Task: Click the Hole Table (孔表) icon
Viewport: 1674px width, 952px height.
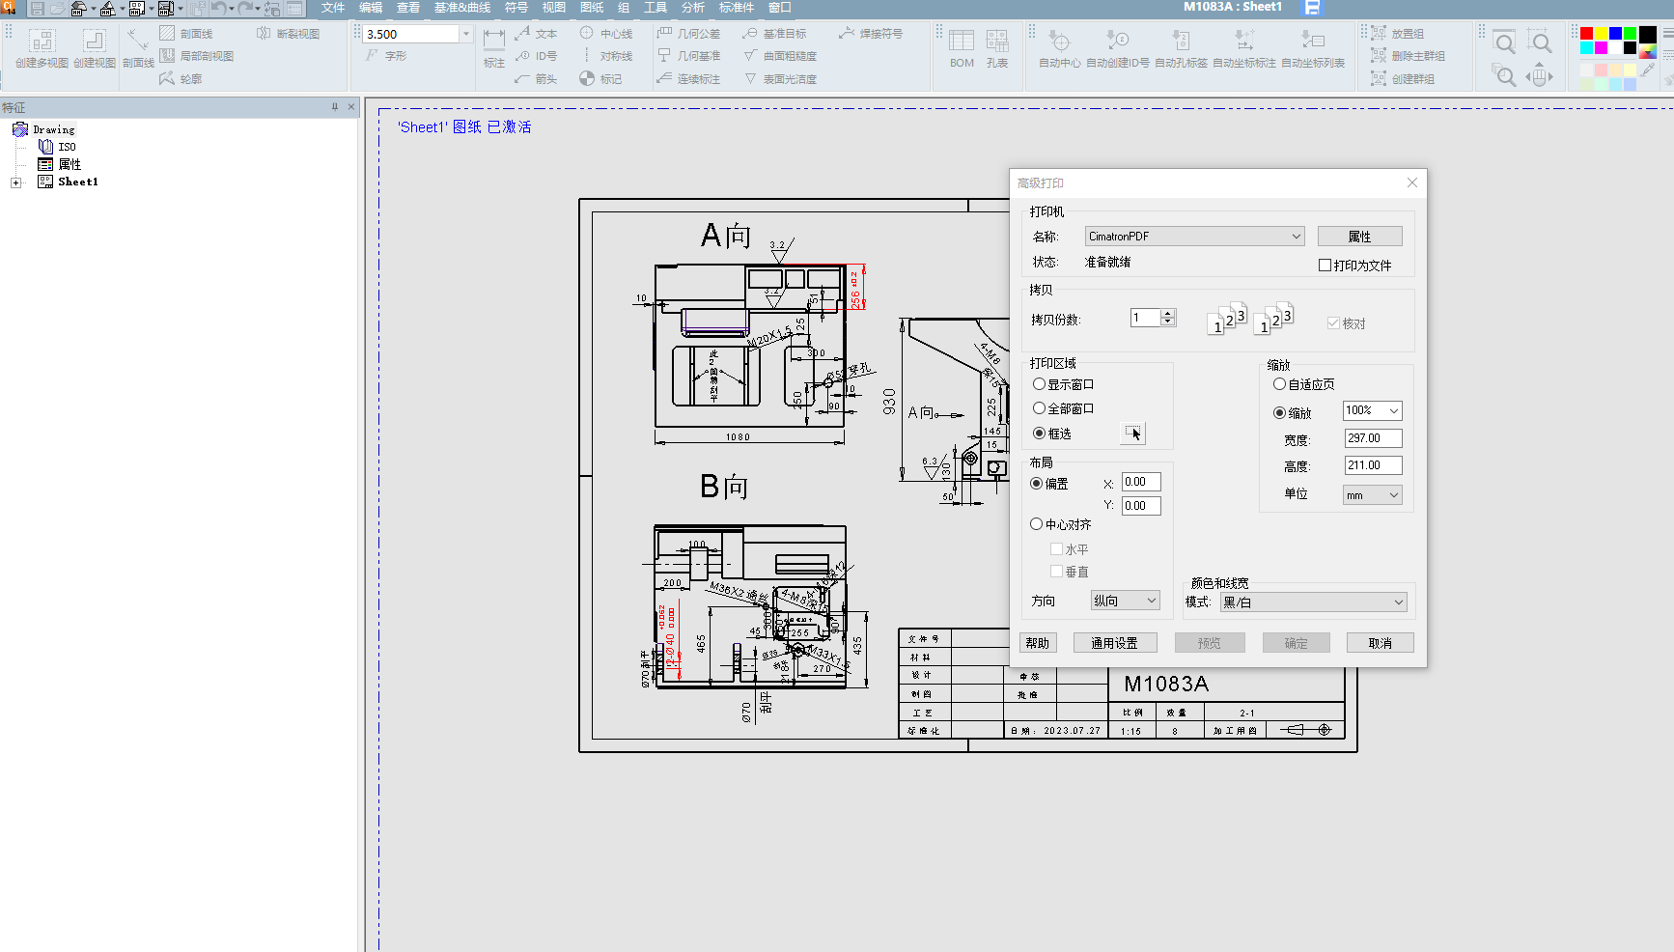Action: [x=997, y=47]
